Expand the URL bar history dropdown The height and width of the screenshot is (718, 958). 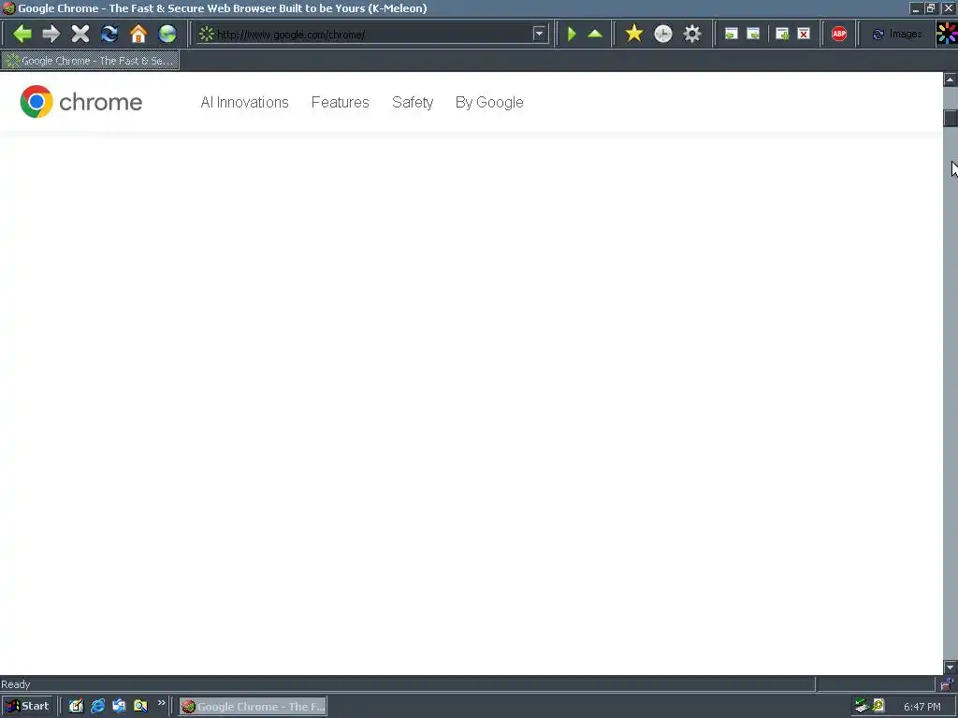(x=539, y=34)
